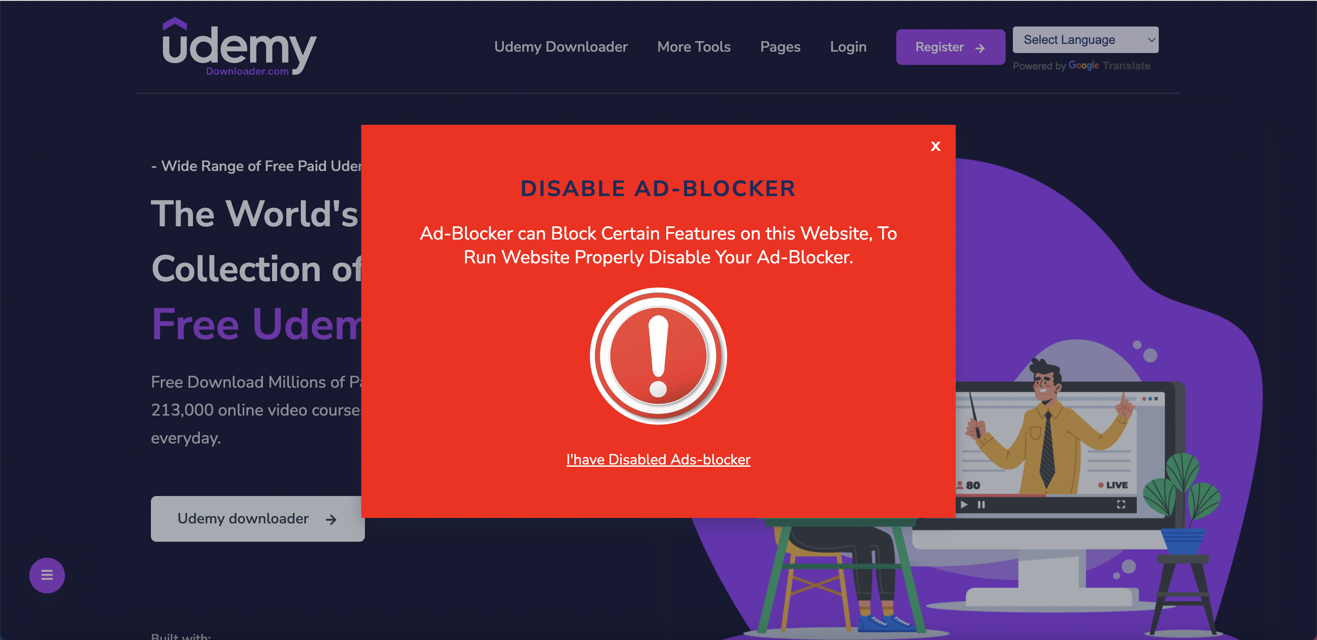Image resolution: width=1317 pixels, height=640 pixels.
Task: Click the play icon in the illustration video
Action: coord(964,505)
